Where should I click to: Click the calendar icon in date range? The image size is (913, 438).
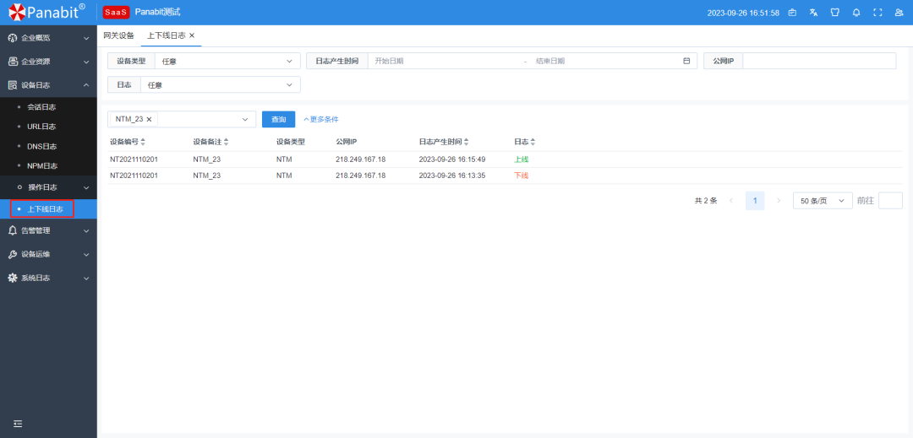pyautogui.click(x=686, y=61)
